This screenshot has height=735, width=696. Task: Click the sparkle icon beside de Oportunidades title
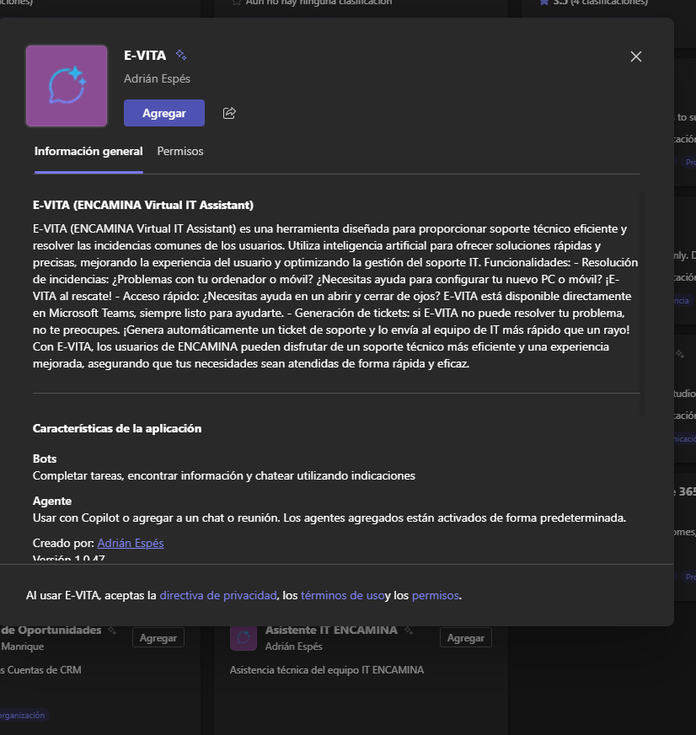coord(112,630)
